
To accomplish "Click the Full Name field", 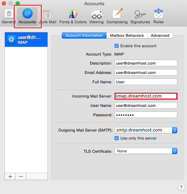I will click(146, 82).
